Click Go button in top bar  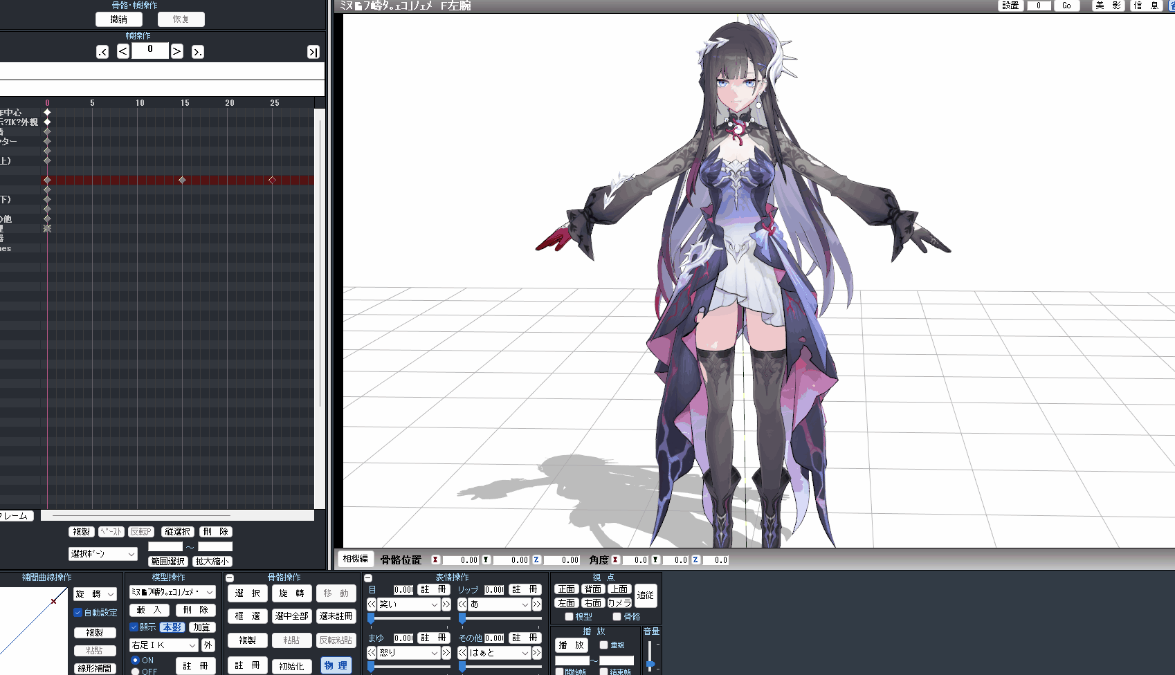point(1066,6)
